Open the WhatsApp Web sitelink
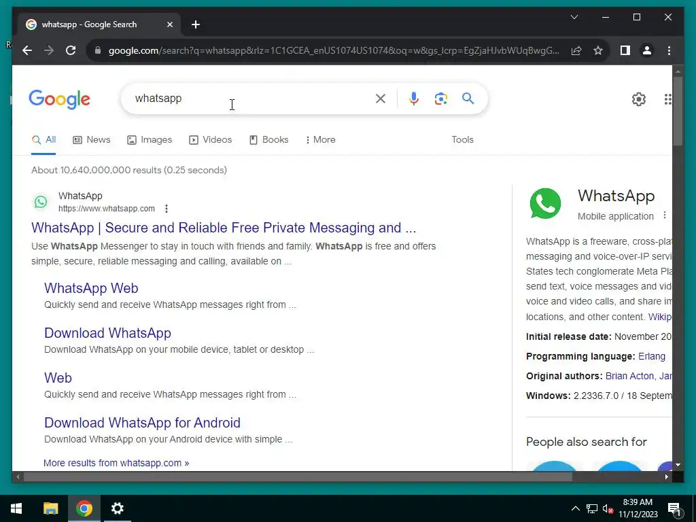The width and height of the screenshot is (696, 522). (91, 288)
